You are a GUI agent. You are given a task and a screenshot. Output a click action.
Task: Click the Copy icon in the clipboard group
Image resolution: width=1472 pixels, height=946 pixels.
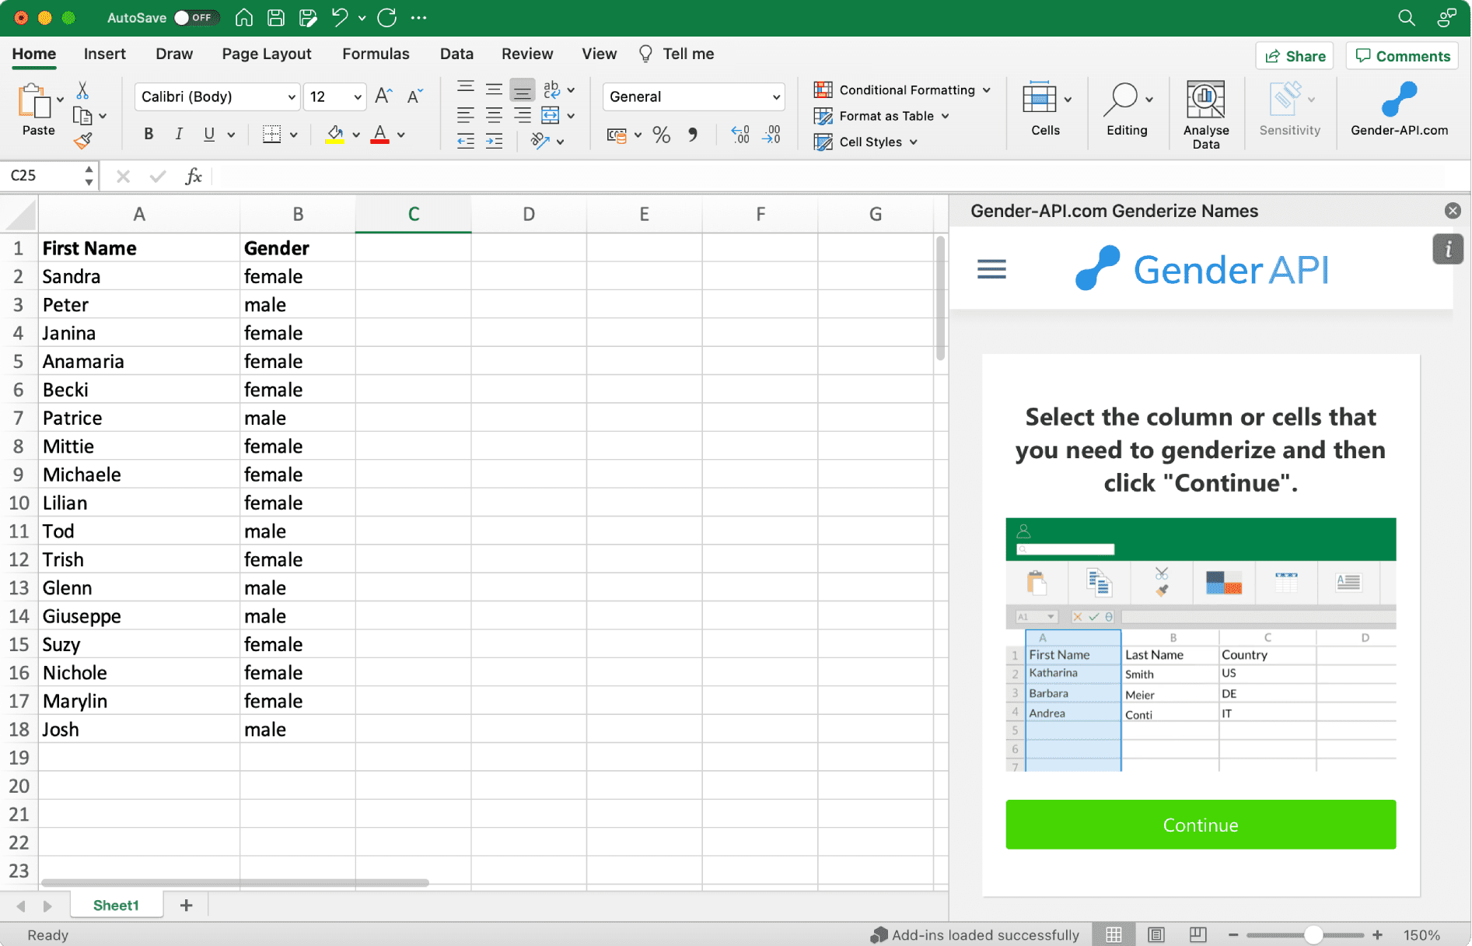pyautogui.click(x=82, y=116)
